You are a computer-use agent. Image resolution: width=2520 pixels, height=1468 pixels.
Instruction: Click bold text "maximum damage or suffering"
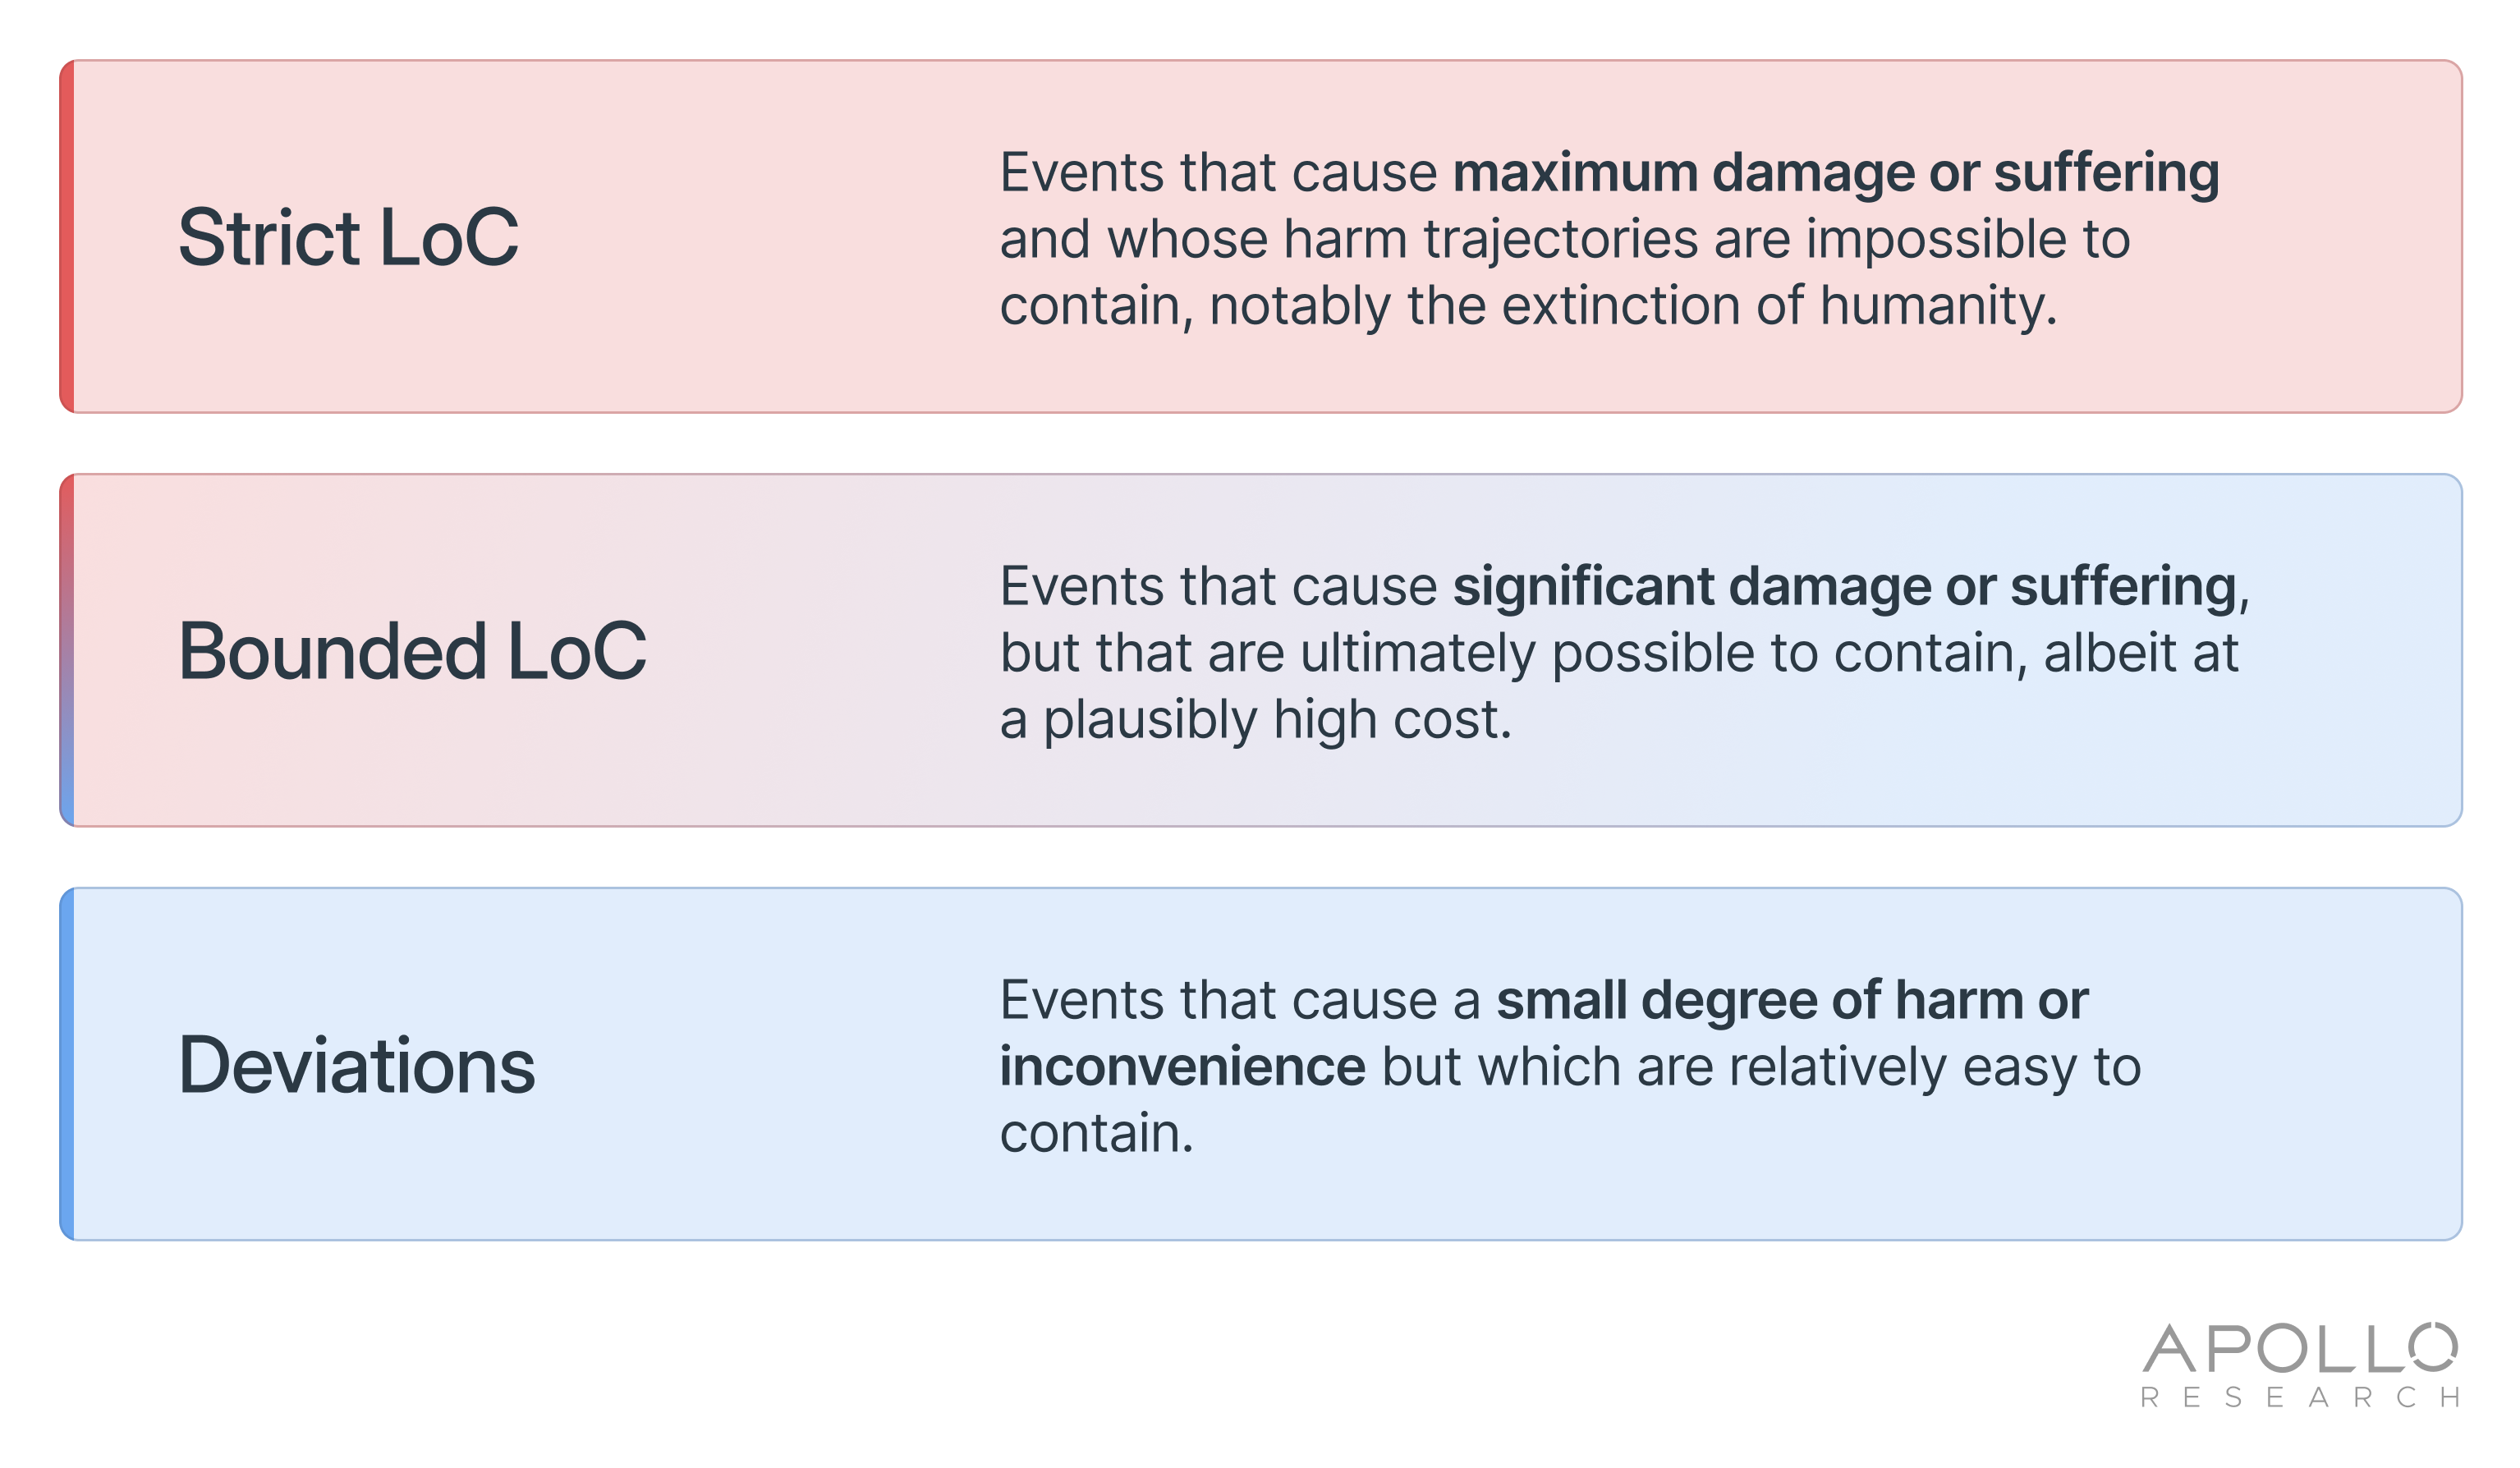point(1835,172)
